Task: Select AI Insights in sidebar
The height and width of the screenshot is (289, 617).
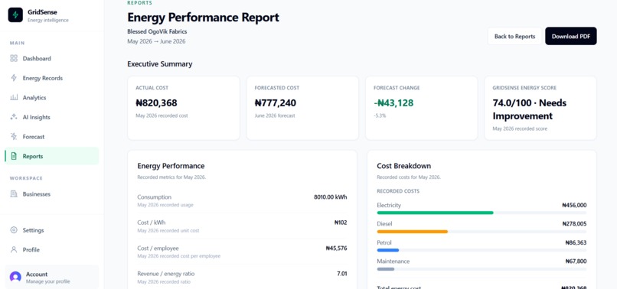Action: (x=52, y=117)
